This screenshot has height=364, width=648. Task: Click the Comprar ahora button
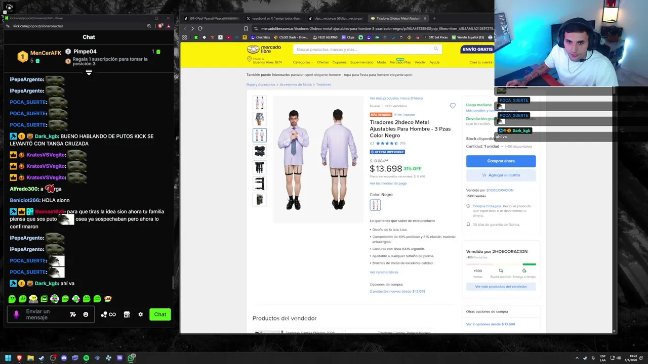[x=501, y=161]
